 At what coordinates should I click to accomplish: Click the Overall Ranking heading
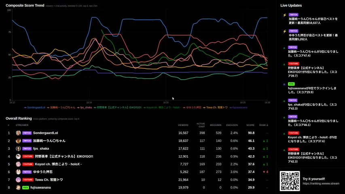coord(19,118)
